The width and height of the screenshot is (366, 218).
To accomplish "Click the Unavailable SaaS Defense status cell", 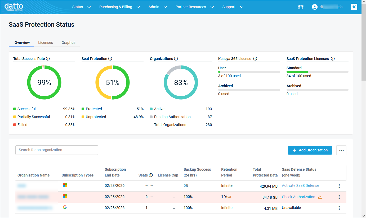I will click(x=291, y=208).
